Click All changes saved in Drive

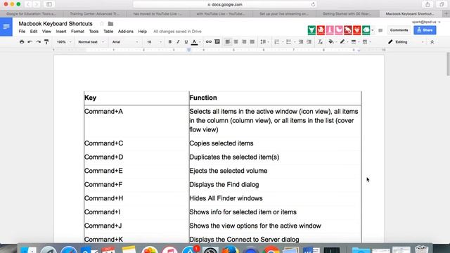(x=177, y=31)
